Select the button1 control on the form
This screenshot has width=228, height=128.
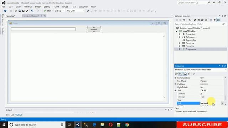pyautogui.click(x=94, y=30)
